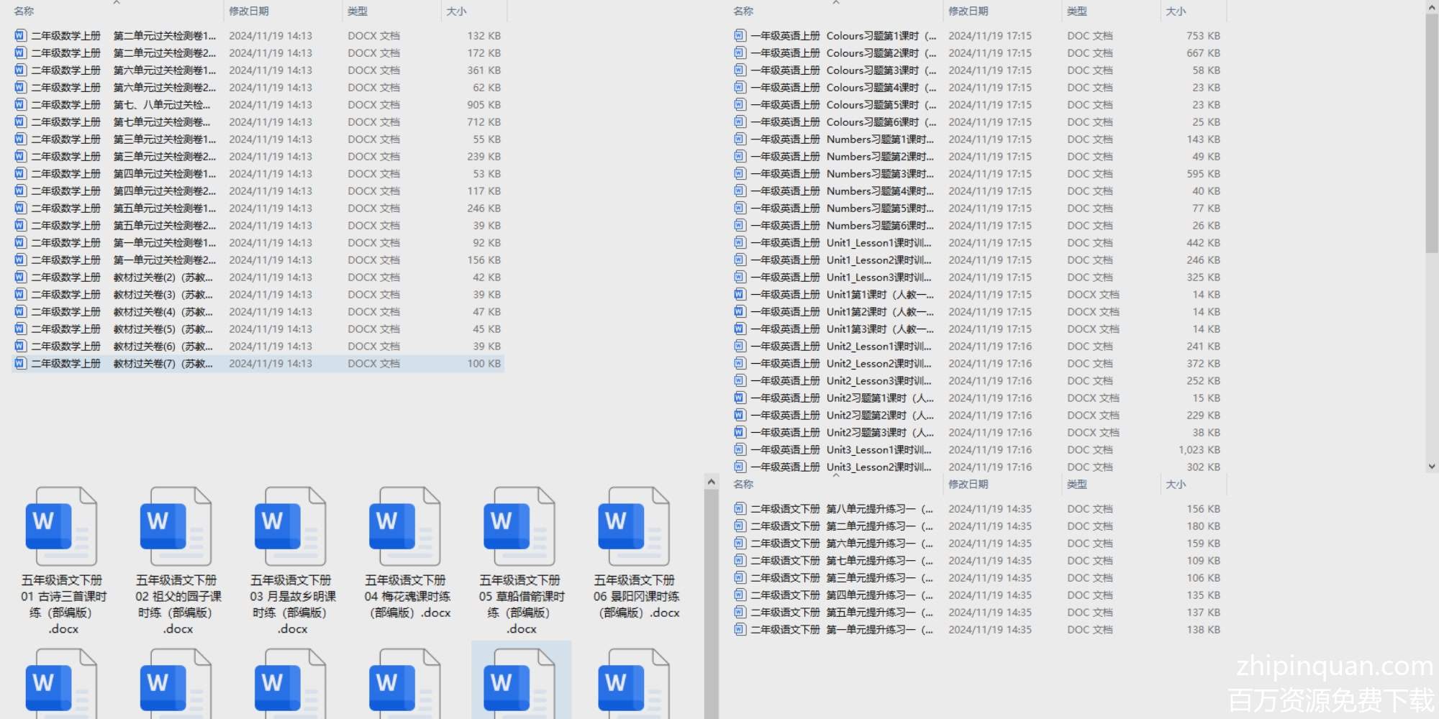The width and height of the screenshot is (1439, 719).
Task: Click the Word icon of 第二单元过关检测卷1 file
Action: (x=20, y=35)
